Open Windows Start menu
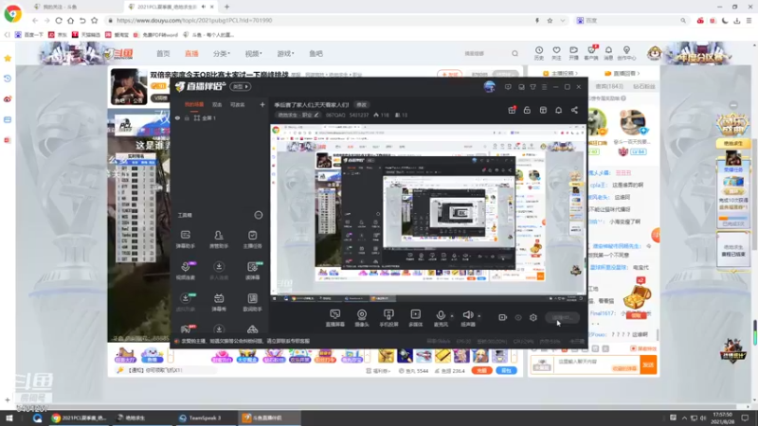The height and width of the screenshot is (426, 758). coord(9,417)
